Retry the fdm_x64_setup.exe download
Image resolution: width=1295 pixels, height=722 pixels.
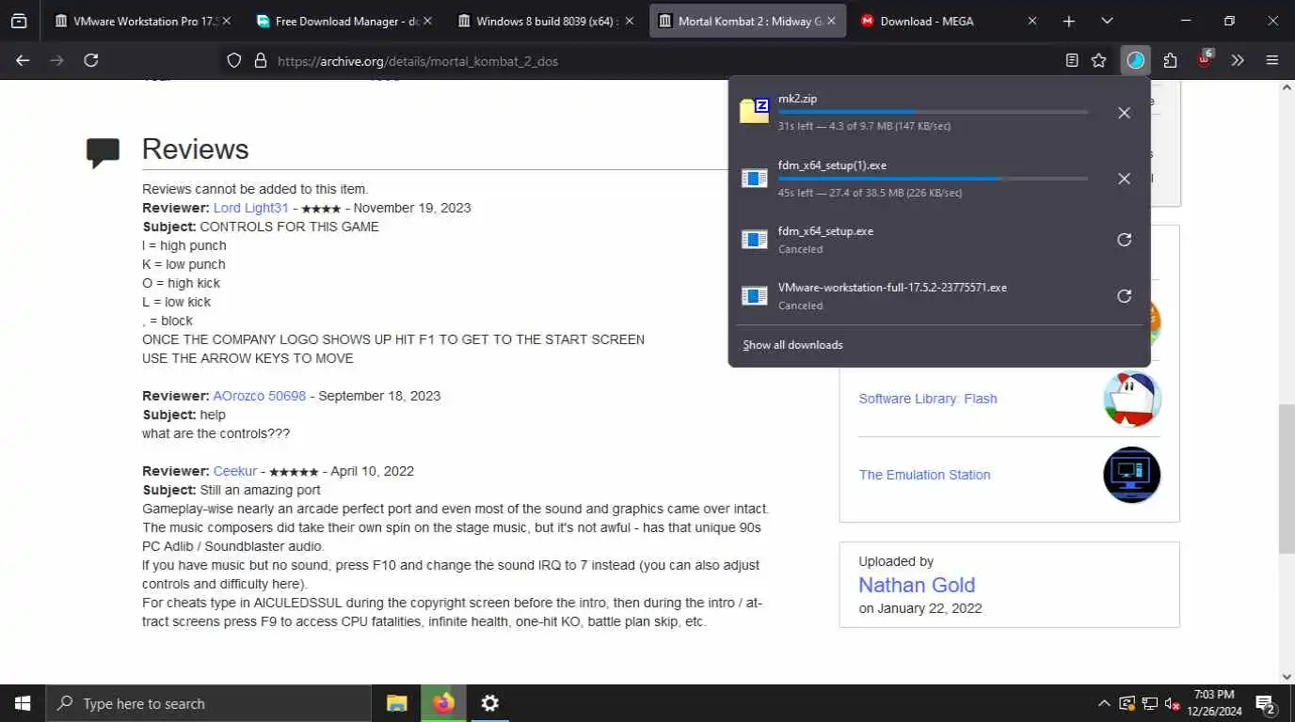pos(1124,240)
